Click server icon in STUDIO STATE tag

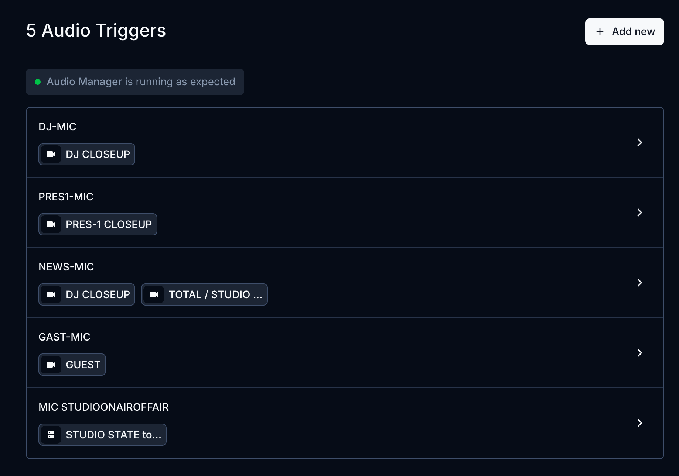[x=51, y=435]
